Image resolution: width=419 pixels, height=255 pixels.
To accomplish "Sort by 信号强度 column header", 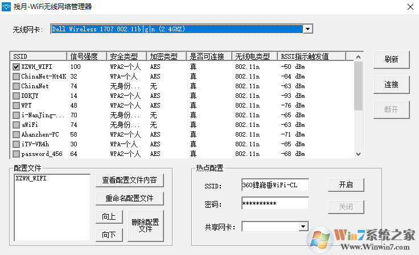I will [87, 56].
